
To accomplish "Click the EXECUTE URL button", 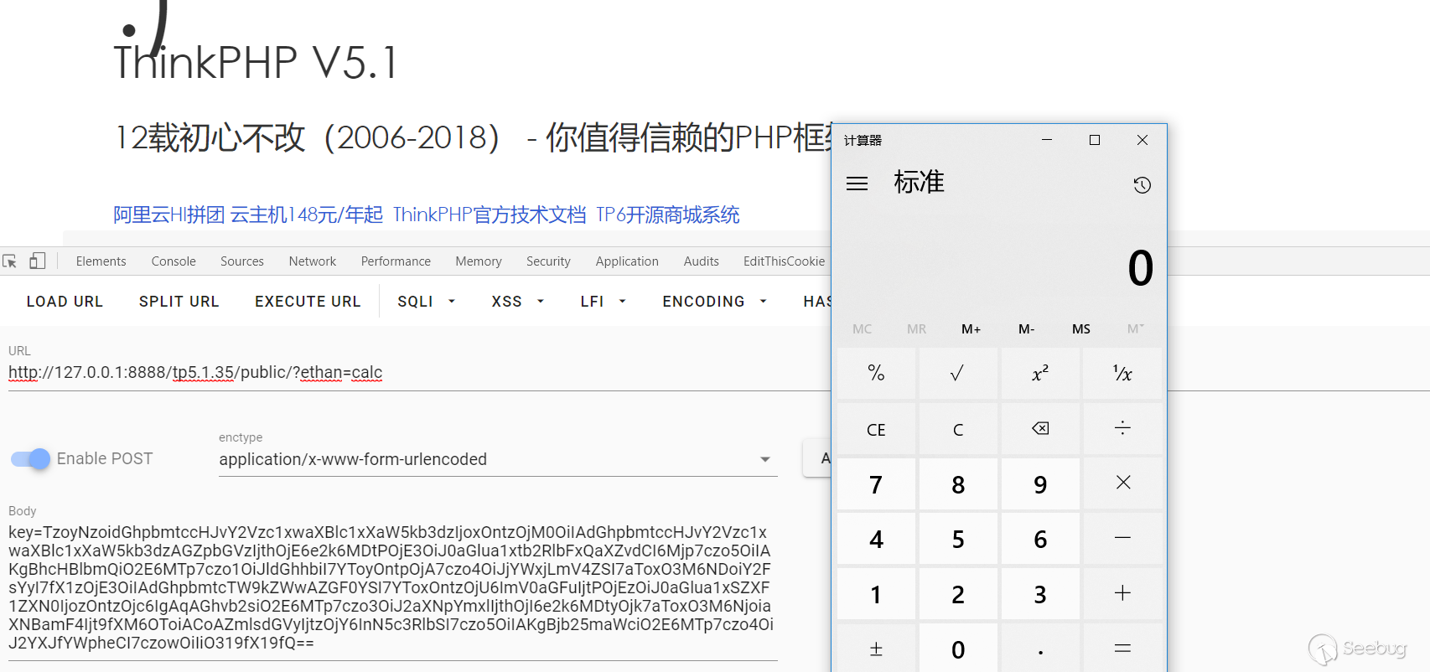I will pos(308,302).
